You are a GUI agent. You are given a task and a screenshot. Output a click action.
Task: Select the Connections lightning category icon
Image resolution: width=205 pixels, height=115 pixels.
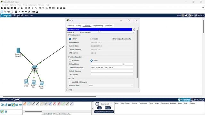pos(13,105)
